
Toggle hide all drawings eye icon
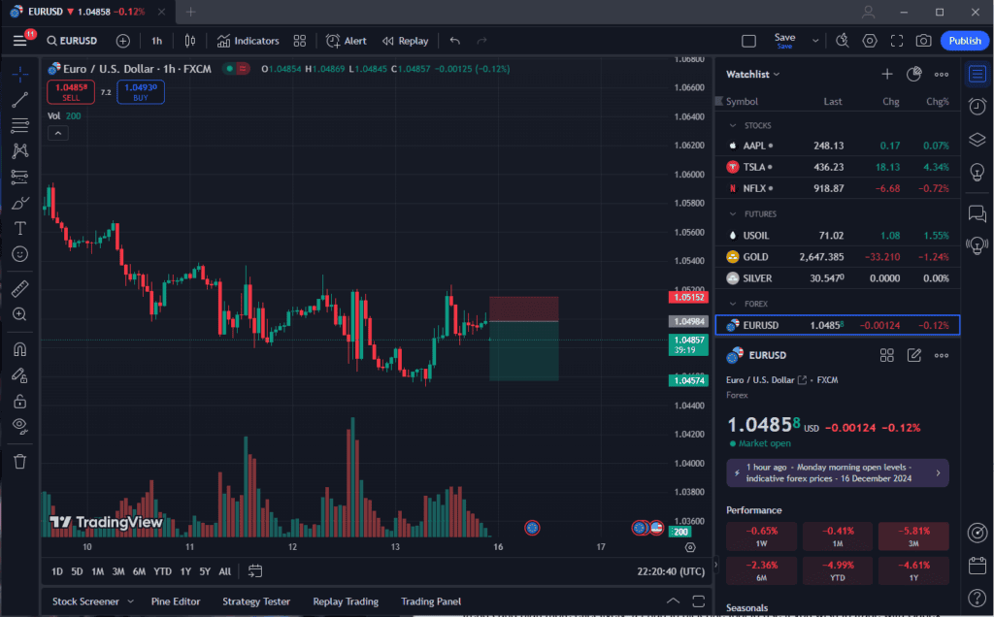click(x=19, y=425)
